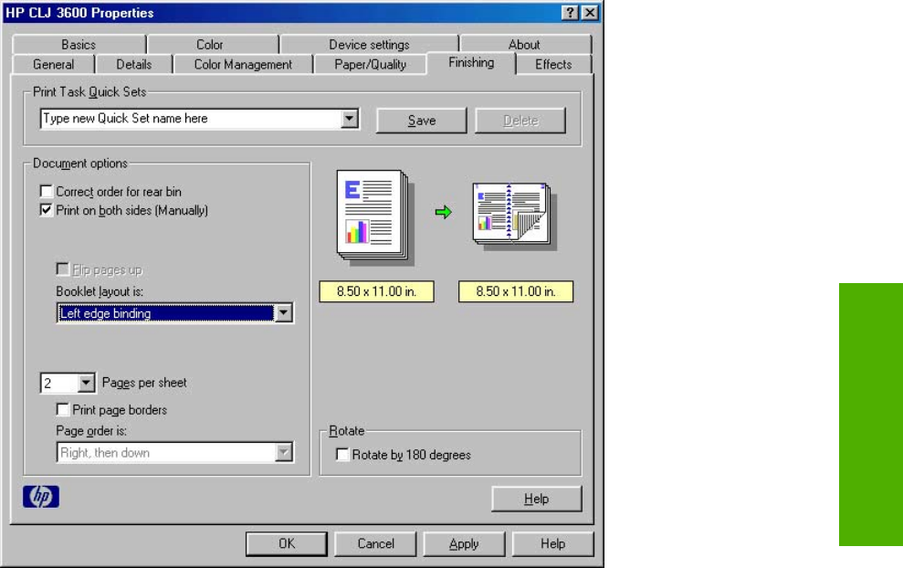The height and width of the screenshot is (568, 903).
Task: Click the Help button beside Apply
Action: [553, 544]
